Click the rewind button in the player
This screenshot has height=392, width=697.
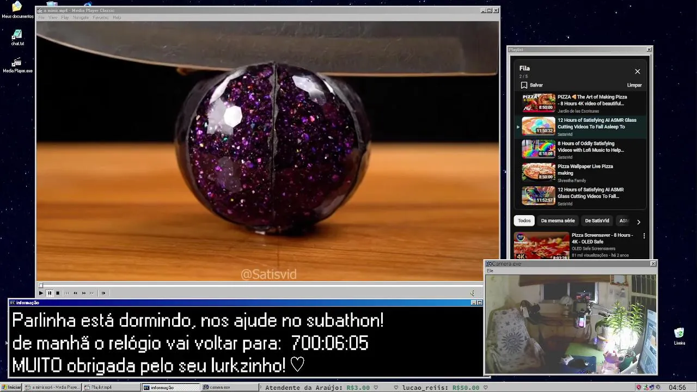click(x=75, y=293)
